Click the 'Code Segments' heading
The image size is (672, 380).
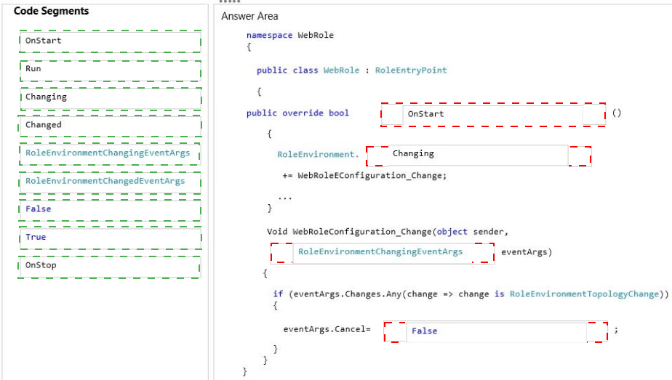[x=52, y=11]
